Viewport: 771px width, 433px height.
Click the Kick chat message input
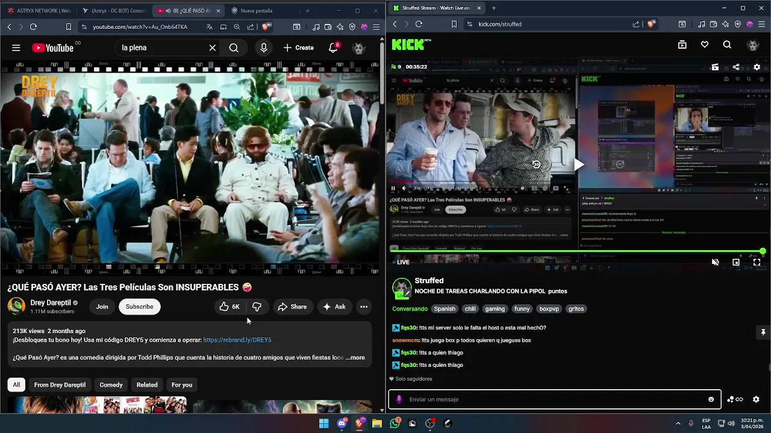tap(554, 399)
